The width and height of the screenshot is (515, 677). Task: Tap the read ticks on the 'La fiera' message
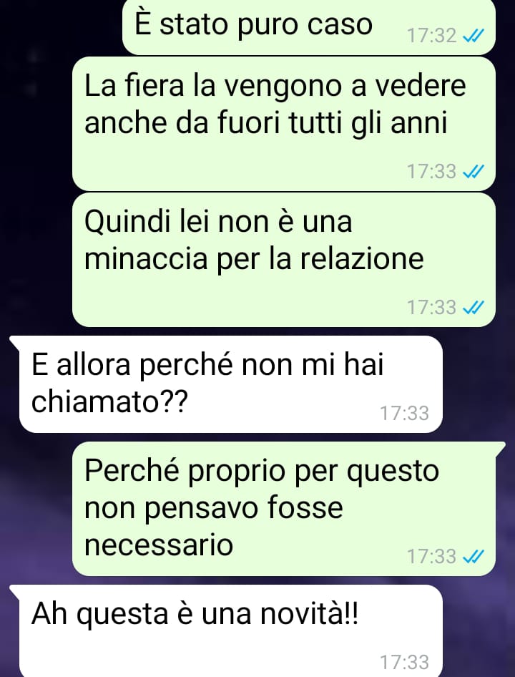[473, 172]
